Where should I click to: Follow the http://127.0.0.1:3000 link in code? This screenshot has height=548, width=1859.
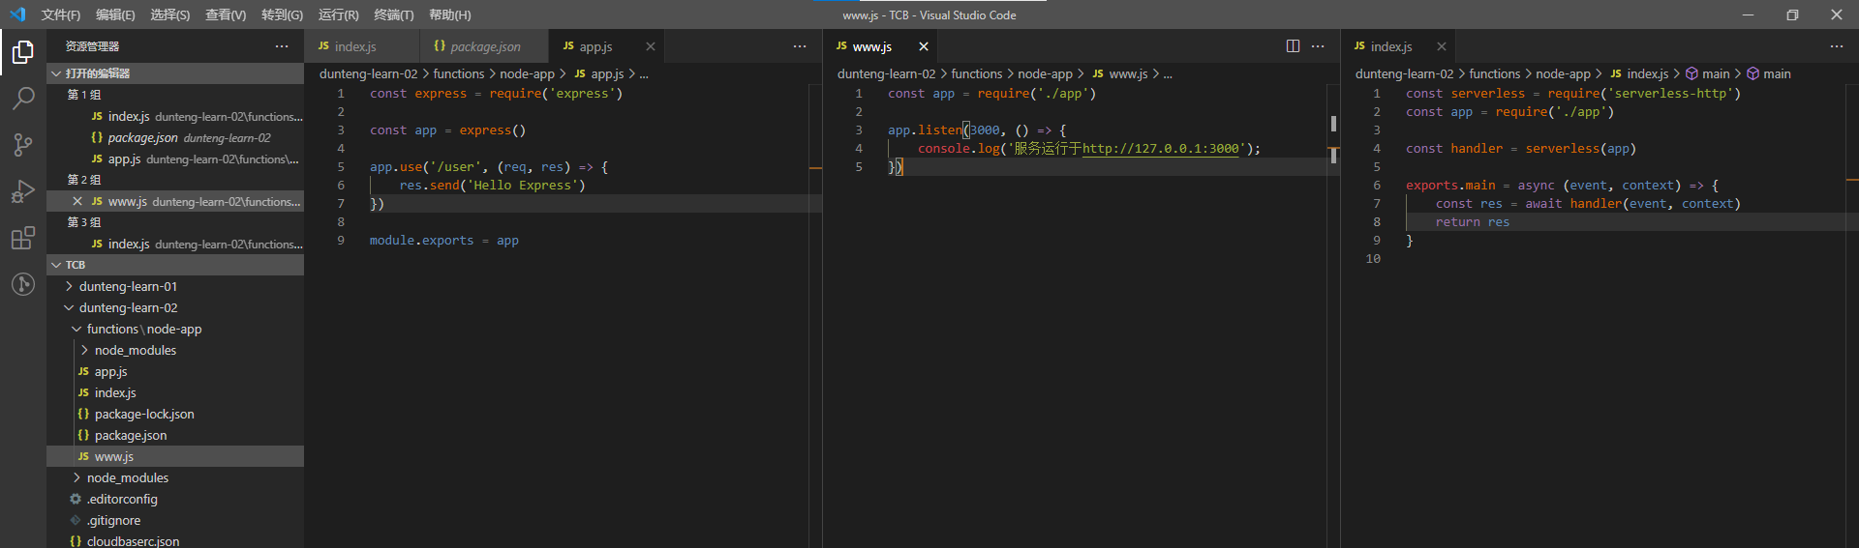coord(1161,149)
